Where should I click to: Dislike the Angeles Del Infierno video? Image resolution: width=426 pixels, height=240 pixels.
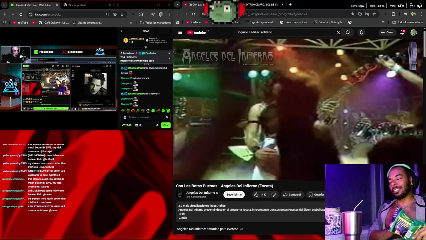(274, 195)
